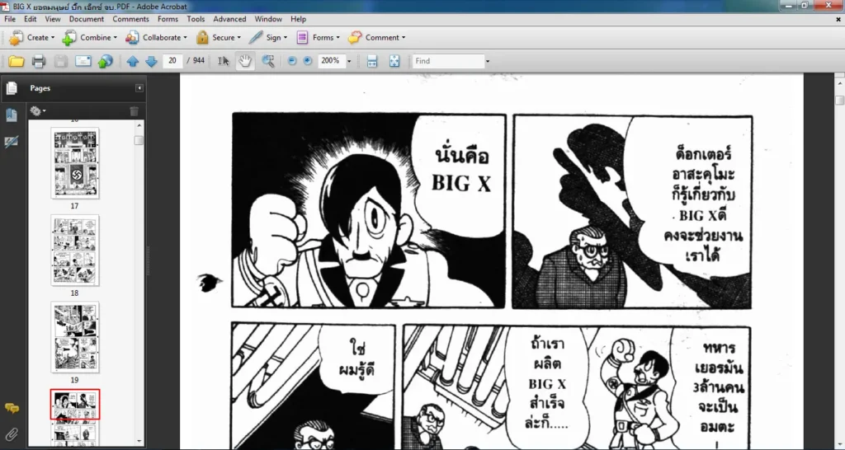
Task: Open the Advanced menu
Action: (229, 19)
